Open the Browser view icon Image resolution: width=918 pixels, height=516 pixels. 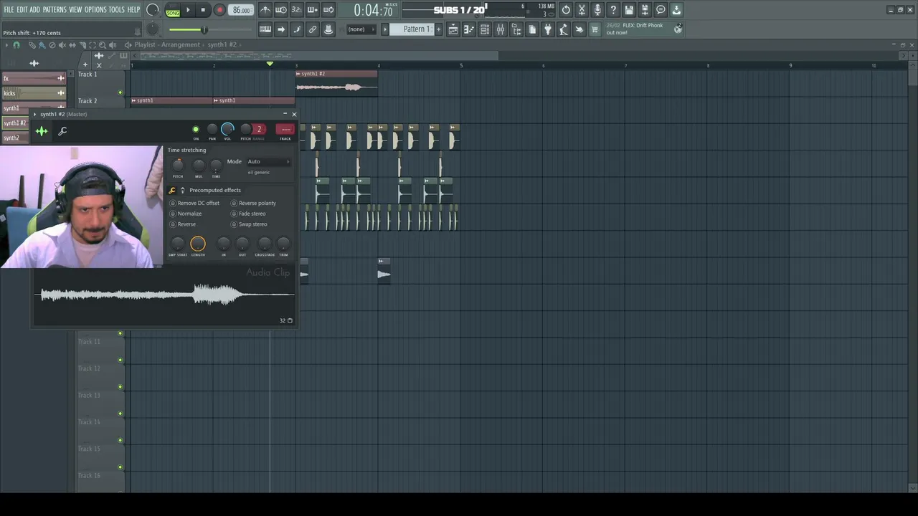coord(516,29)
